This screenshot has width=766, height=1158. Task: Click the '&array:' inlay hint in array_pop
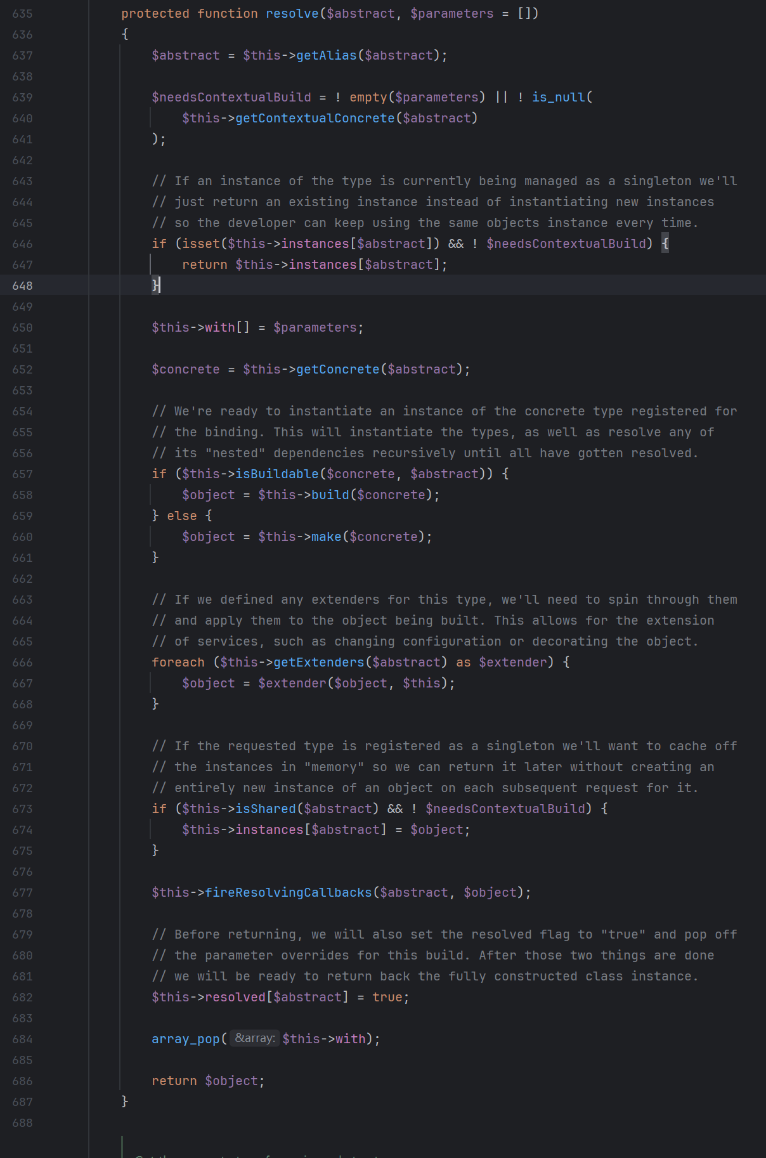254,1038
